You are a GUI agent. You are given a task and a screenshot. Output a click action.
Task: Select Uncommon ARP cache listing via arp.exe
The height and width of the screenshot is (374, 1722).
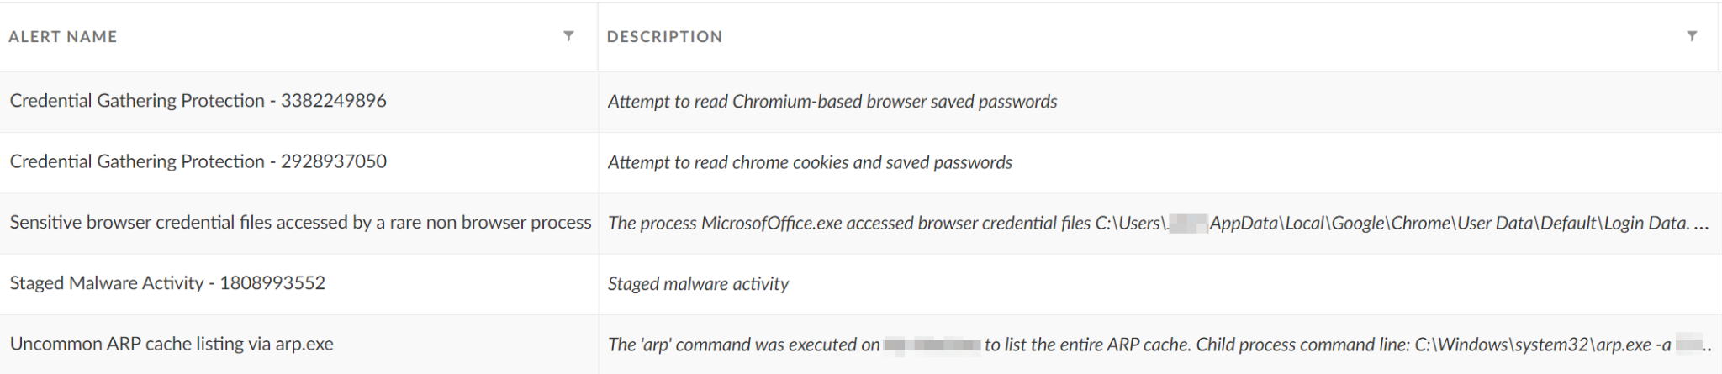172,344
